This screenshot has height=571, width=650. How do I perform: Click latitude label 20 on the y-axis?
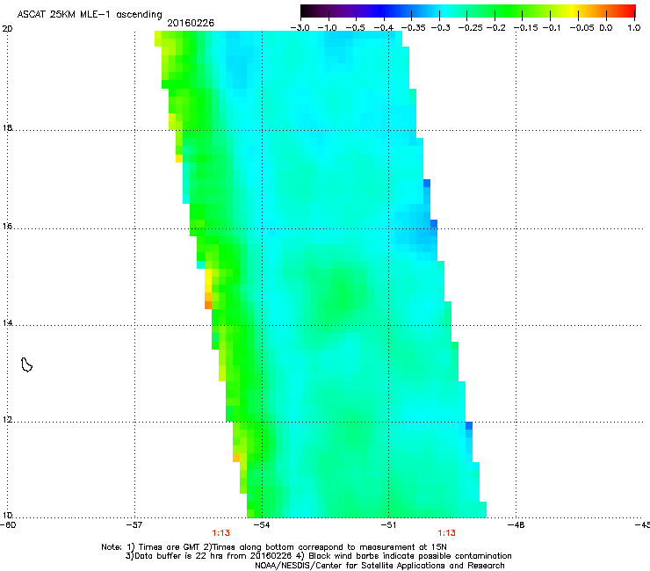[7, 29]
